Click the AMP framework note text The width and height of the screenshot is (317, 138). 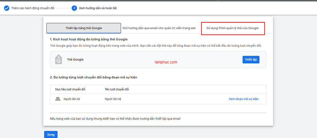115,119
